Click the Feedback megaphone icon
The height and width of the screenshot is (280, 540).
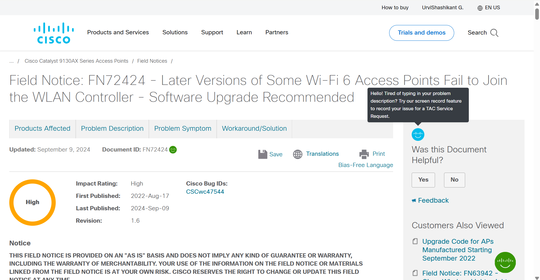tap(414, 200)
